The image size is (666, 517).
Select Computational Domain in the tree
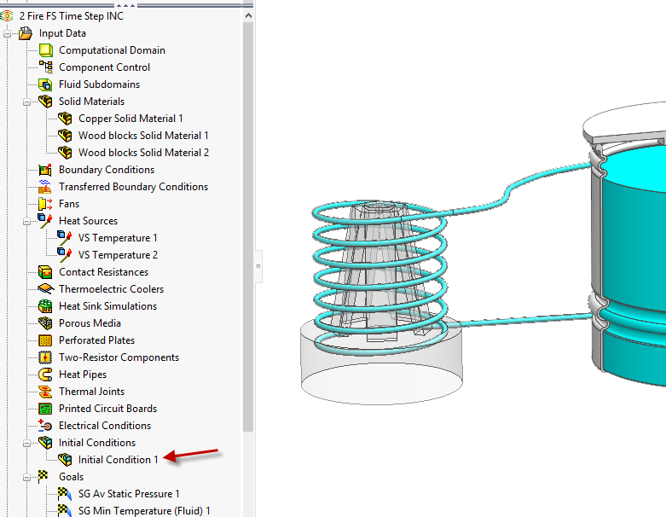coord(112,50)
